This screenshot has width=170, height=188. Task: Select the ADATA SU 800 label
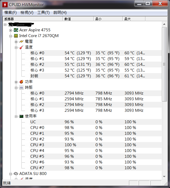33,174
